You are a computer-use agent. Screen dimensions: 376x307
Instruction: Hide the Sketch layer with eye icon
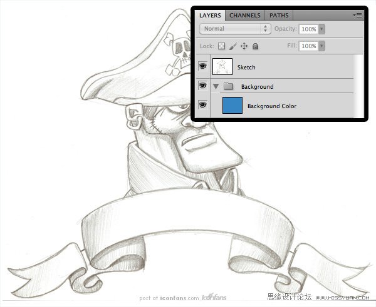[x=202, y=66]
